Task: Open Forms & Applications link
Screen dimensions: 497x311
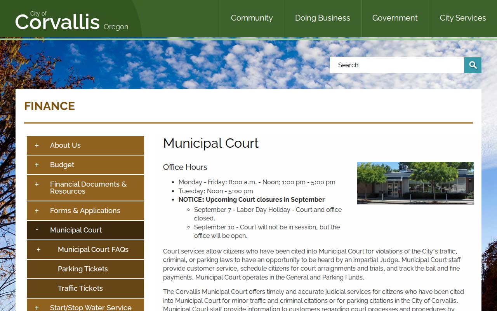Action: point(85,211)
